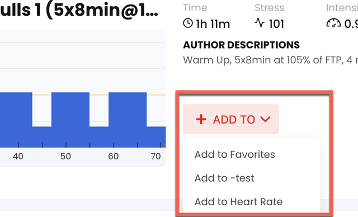The image size is (358, 217).
Task: Click the AUTHOR DESCRIPTIONS heading
Action: pos(241,45)
